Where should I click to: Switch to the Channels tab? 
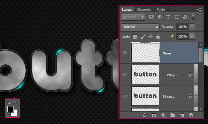(144, 10)
